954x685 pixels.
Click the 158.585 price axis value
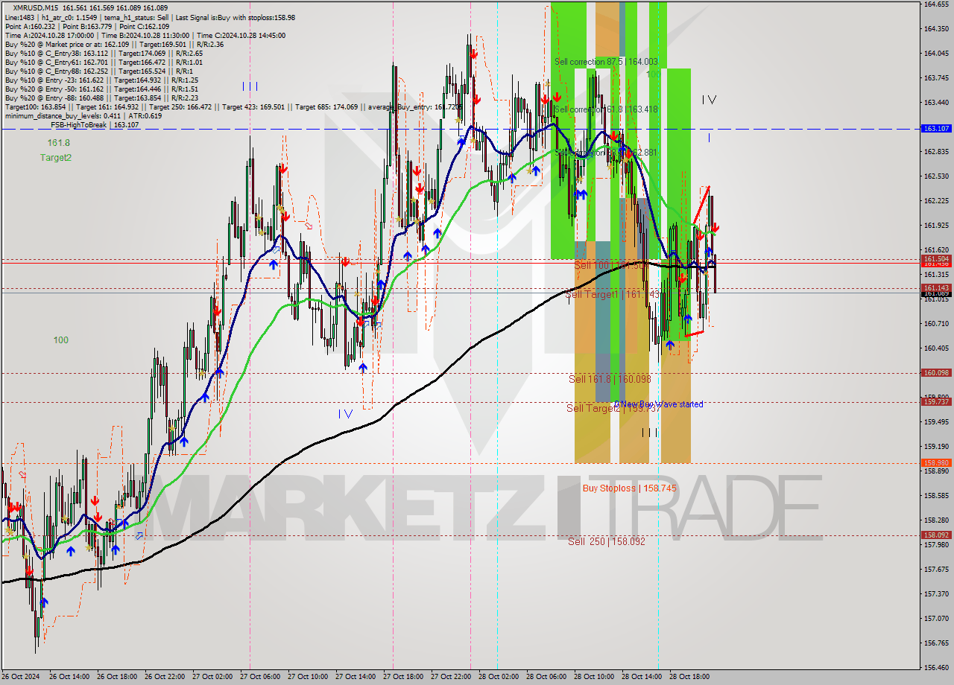[936, 495]
